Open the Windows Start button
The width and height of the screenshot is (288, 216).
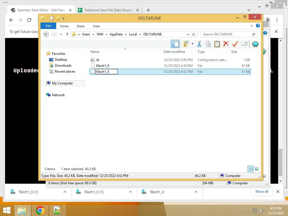point(7,210)
